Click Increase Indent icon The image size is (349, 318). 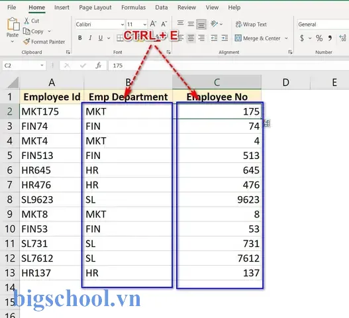tap(224, 38)
